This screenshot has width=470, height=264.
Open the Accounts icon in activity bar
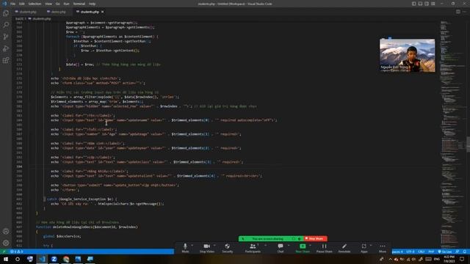pos(6,231)
